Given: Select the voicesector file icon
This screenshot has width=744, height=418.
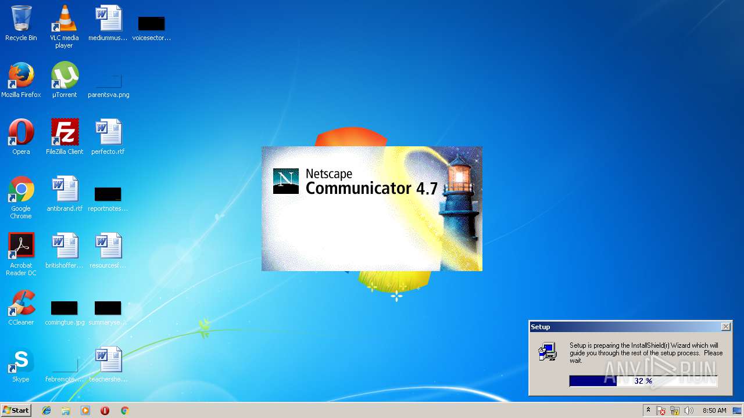Looking at the screenshot, I should point(151,28).
